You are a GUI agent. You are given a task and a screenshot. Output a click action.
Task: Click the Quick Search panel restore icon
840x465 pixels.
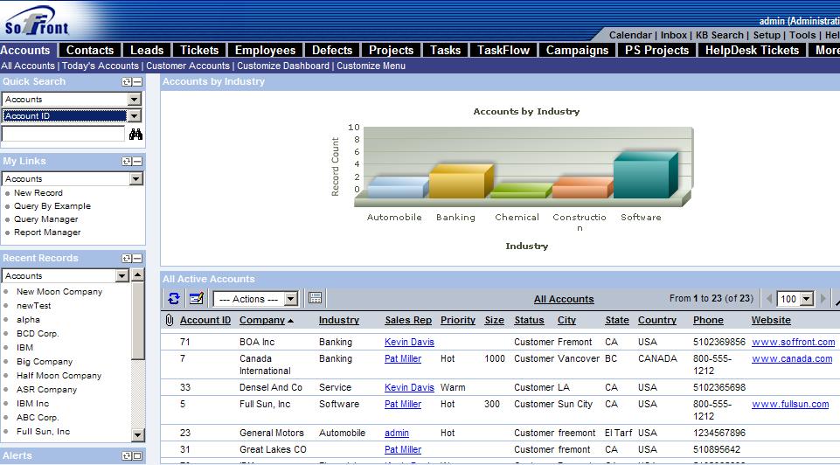tap(127, 82)
